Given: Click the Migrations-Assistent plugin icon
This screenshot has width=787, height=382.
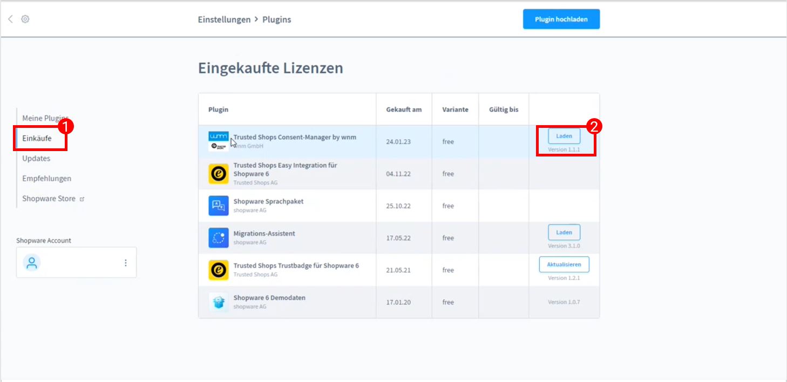Looking at the screenshot, I should 219,238.
